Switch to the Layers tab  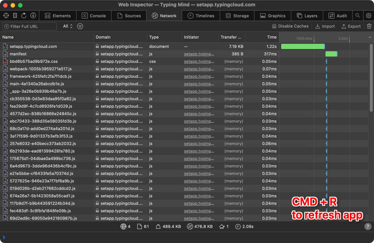[307, 16]
